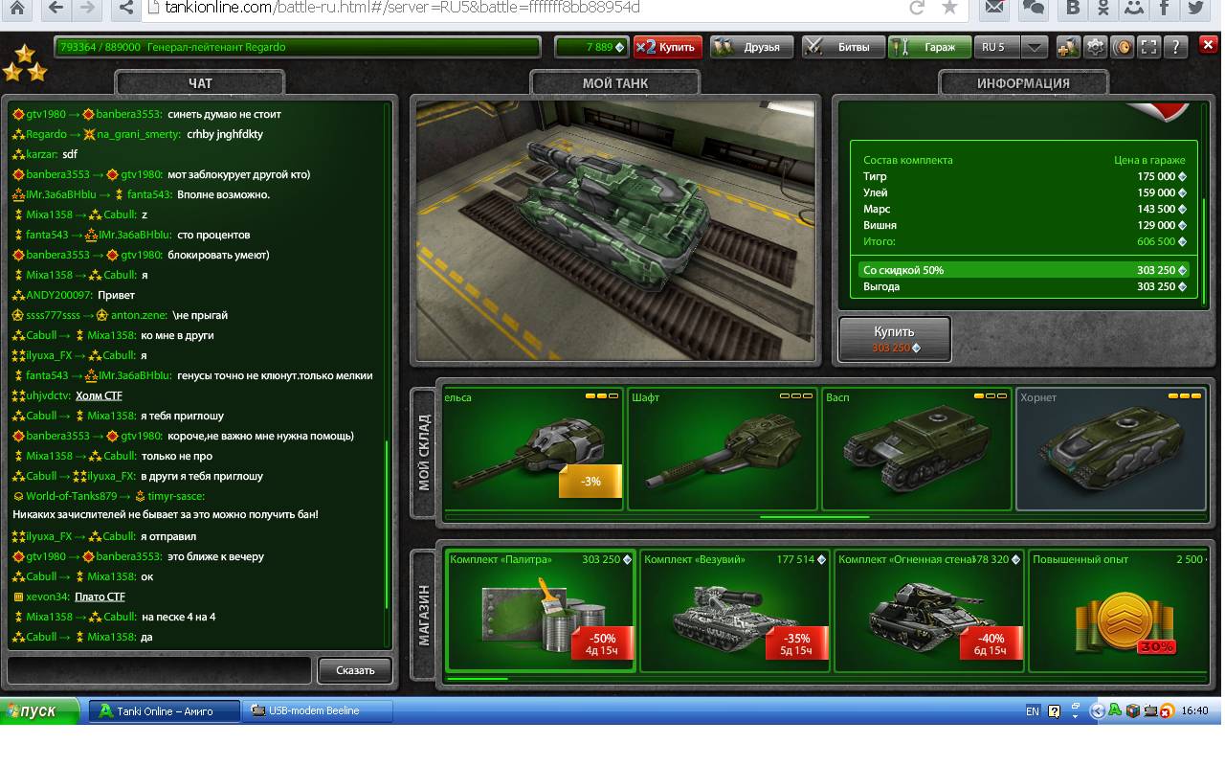Focus the chat message input field
1225x766 pixels.
click(x=159, y=669)
